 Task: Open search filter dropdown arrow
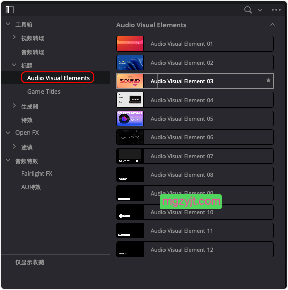point(260,10)
